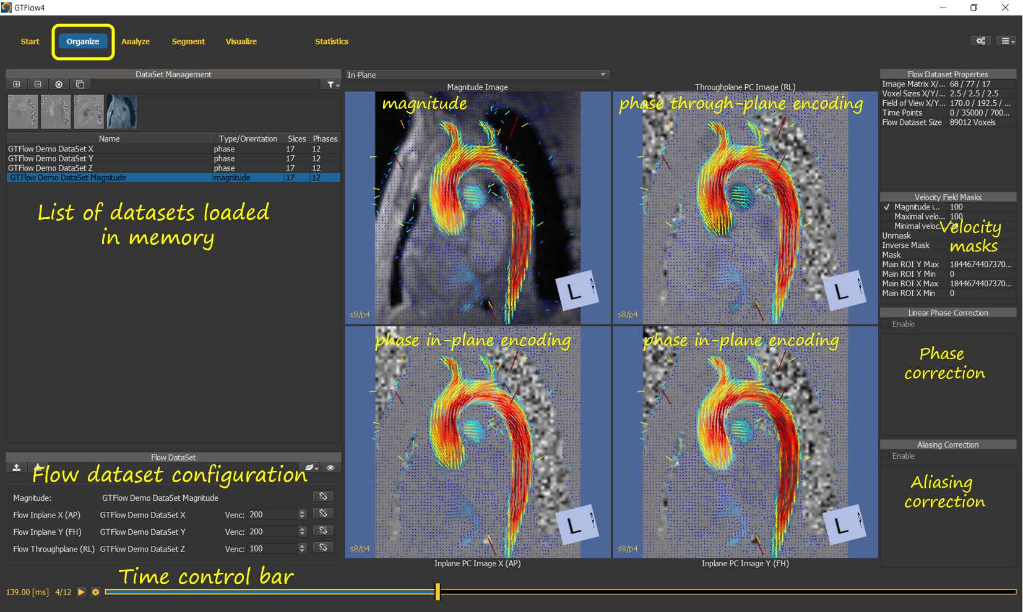Click unlink icon on Flow Inplane Y row
The image size is (1023, 612).
323,530
